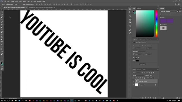Collapse the Layer Styles section in Libraries

(161, 25)
